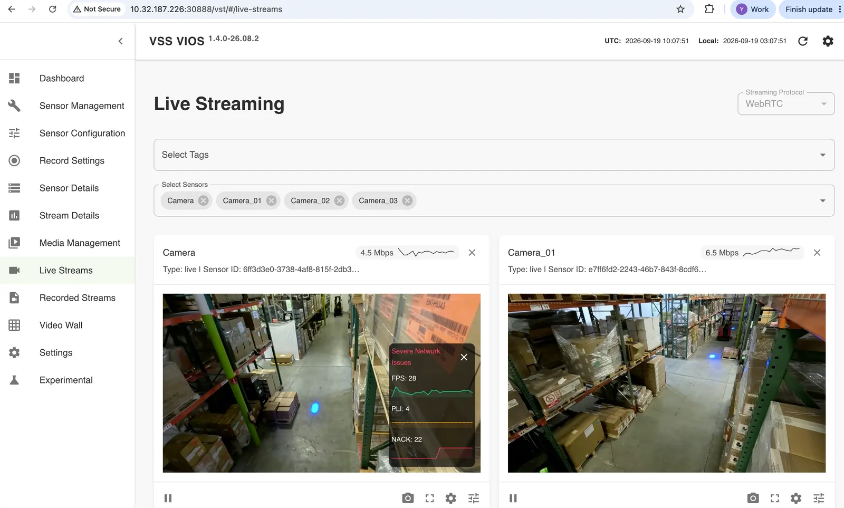Image resolution: width=844 pixels, height=508 pixels.
Task: Open Camera_01 stream settings gear
Action: point(796,498)
